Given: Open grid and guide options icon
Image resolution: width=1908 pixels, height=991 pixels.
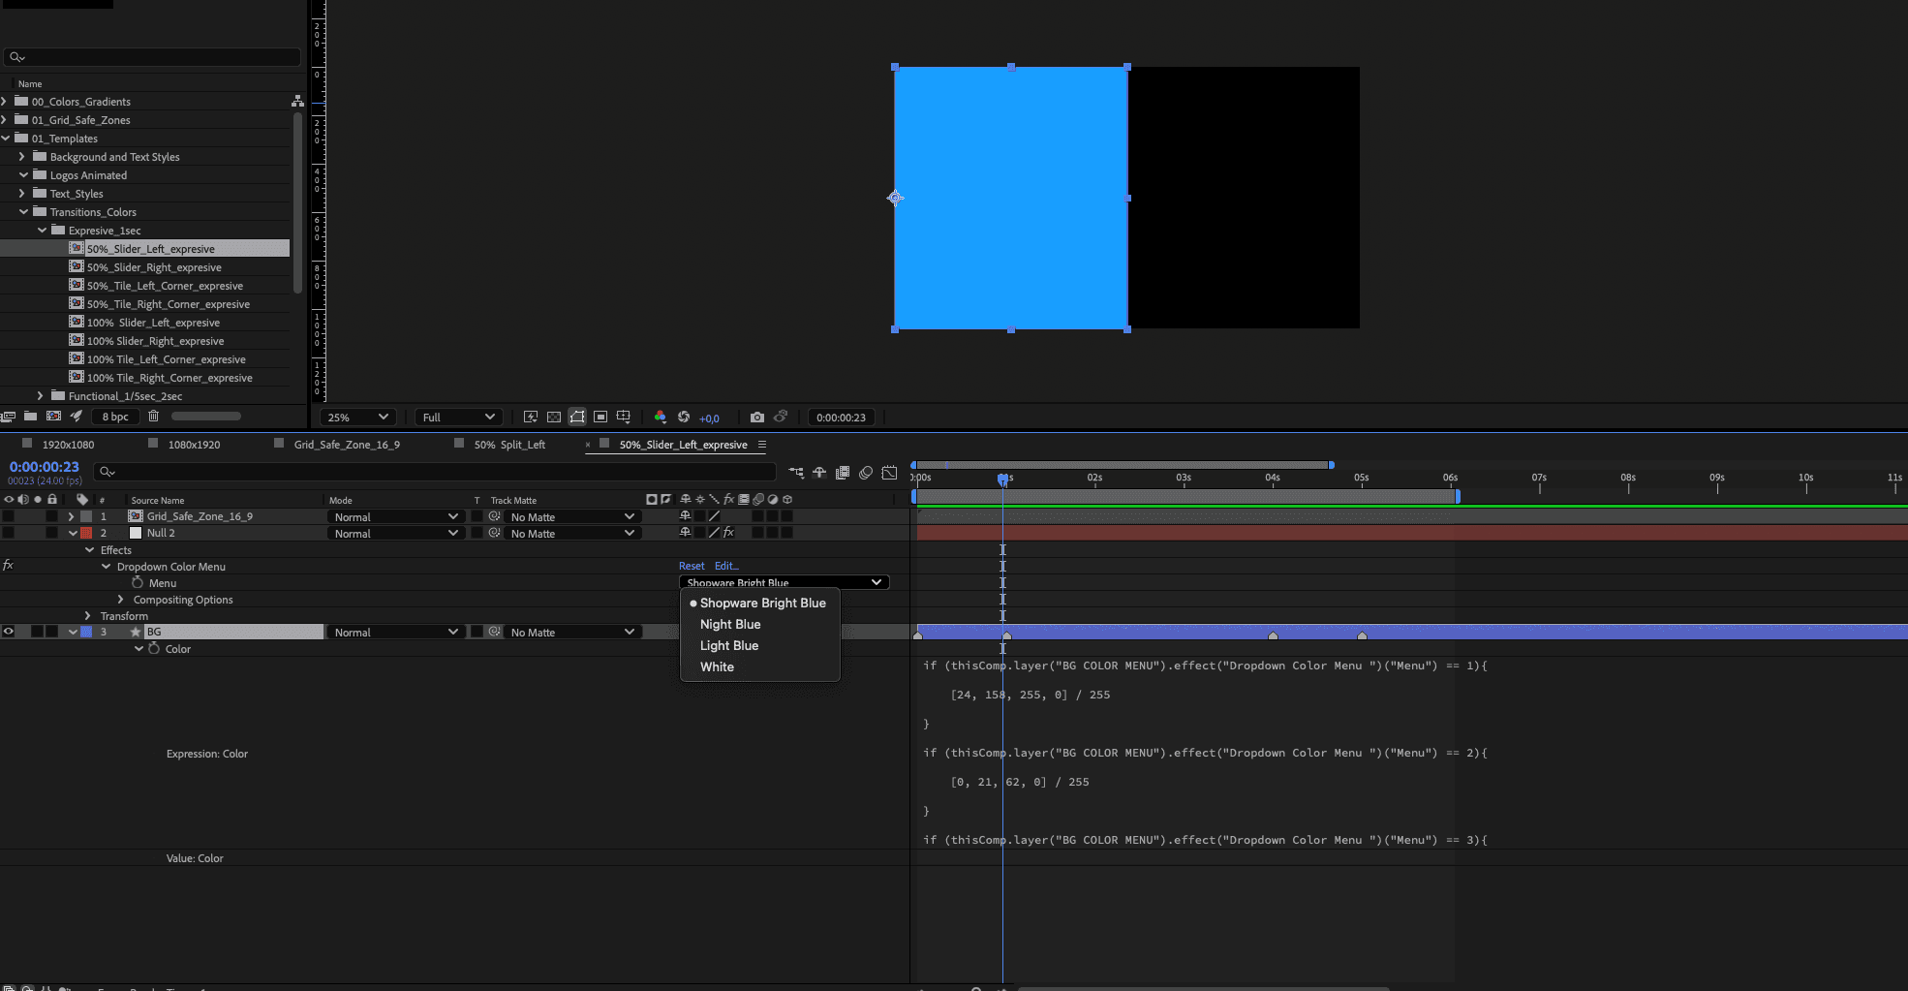Looking at the screenshot, I should pyautogui.click(x=624, y=418).
